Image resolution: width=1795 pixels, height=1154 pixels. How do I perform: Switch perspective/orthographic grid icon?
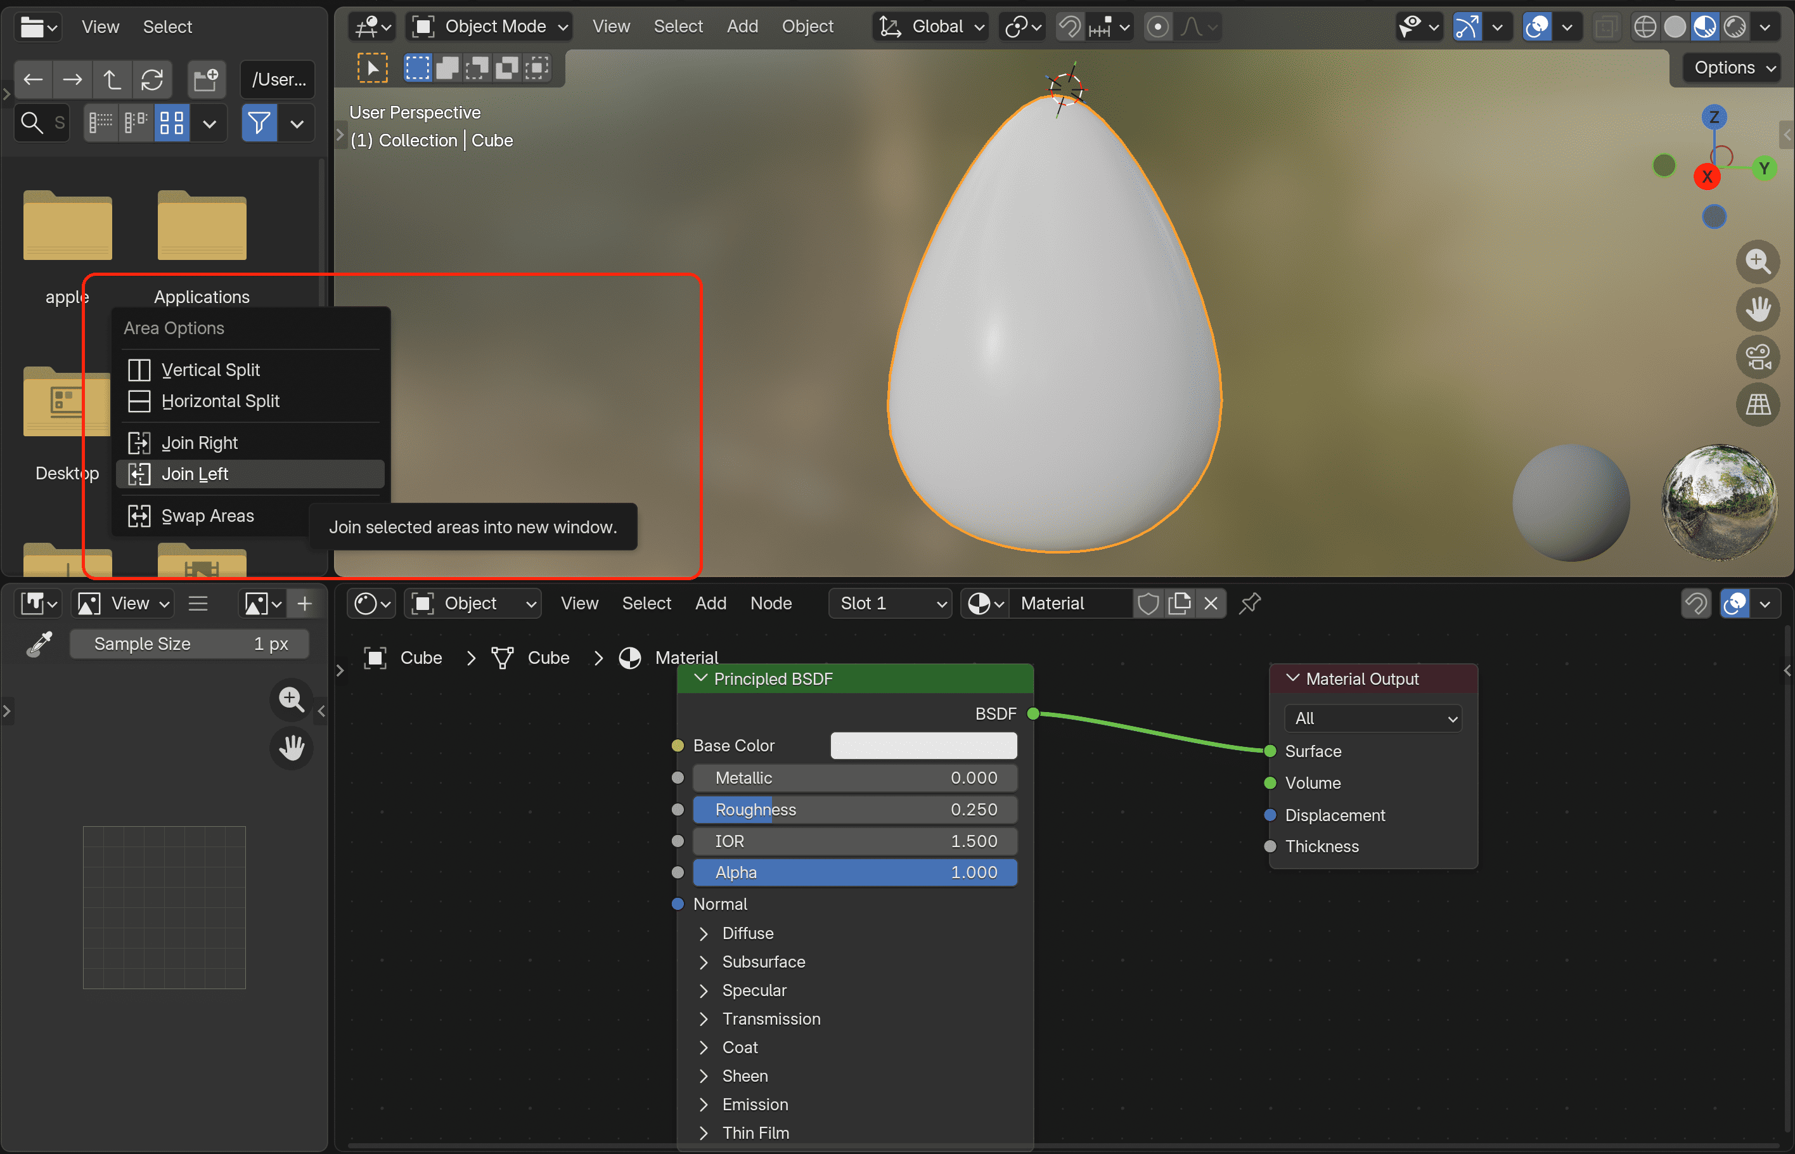click(1758, 405)
